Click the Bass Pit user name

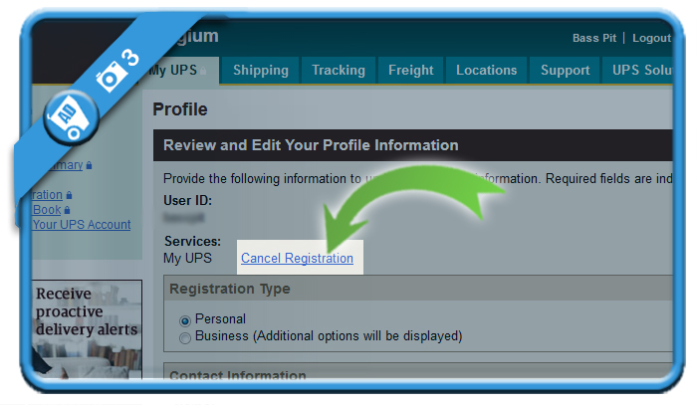point(594,38)
